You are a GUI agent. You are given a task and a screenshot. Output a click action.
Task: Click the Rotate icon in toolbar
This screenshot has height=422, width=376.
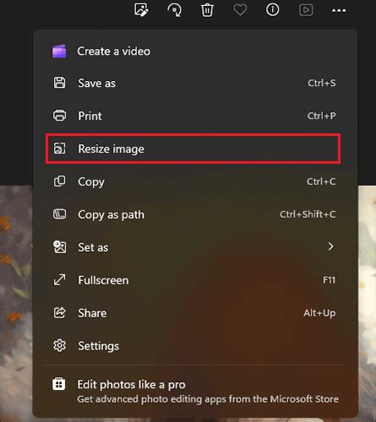(x=175, y=10)
